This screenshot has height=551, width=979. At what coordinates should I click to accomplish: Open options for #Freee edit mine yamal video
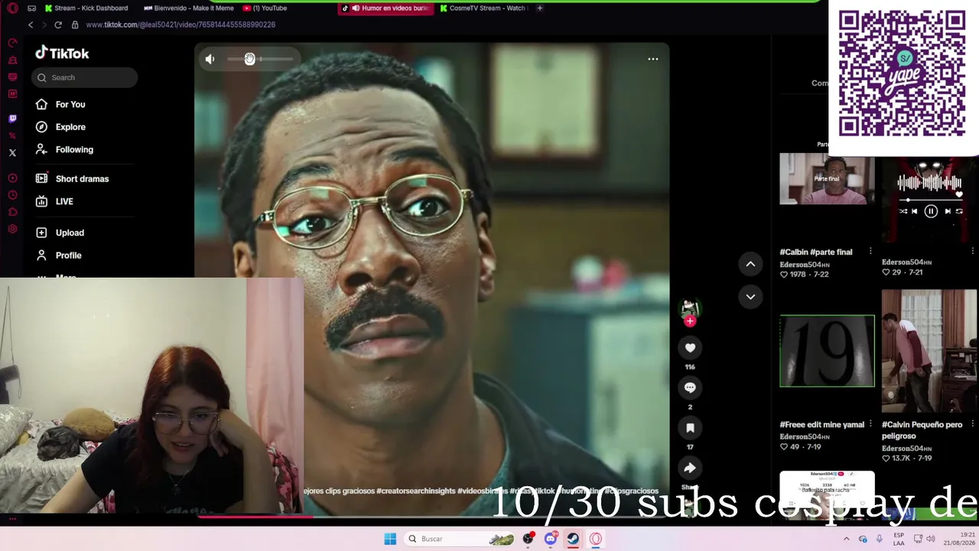pyautogui.click(x=870, y=424)
